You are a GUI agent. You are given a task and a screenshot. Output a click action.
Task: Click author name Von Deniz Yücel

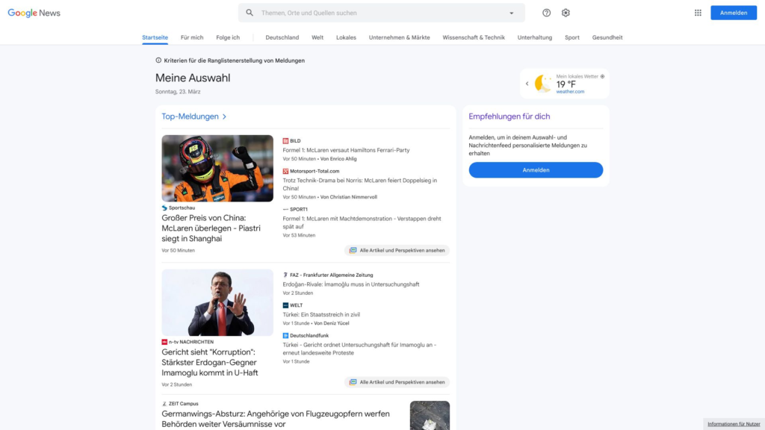click(x=331, y=323)
